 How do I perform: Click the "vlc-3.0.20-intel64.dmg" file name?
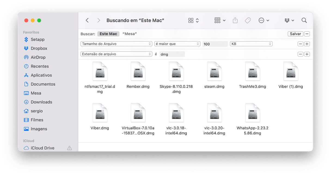coord(214,131)
